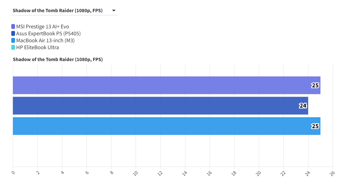Click the 25 value label on the top bar
This screenshot has height=182, width=349.
(x=315, y=85)
